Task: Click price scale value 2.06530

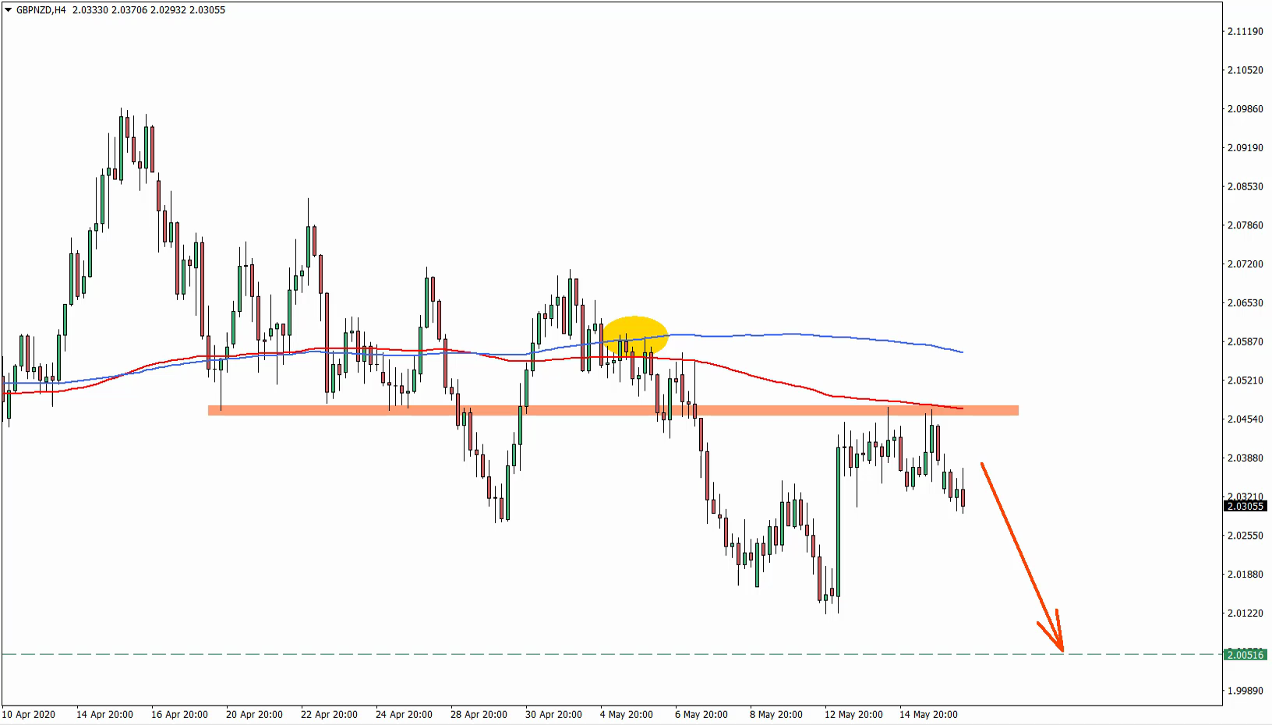Action: point(1245,302)
